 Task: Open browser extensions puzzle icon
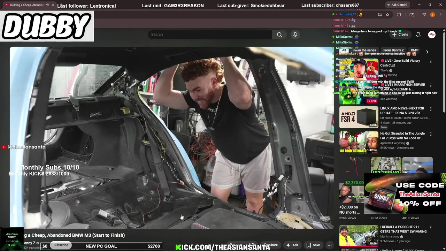coord(399,15)
